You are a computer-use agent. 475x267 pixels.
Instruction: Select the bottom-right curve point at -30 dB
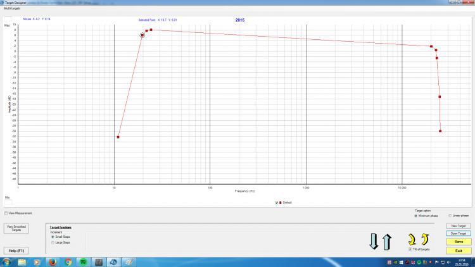[440, 131]
